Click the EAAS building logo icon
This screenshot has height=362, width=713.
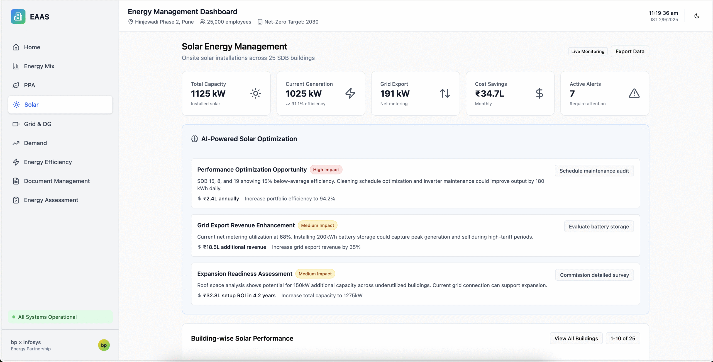(x=18, y=17)
